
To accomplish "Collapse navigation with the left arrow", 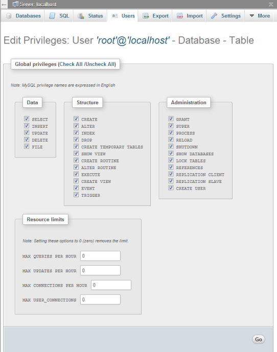I will point(4,4).
